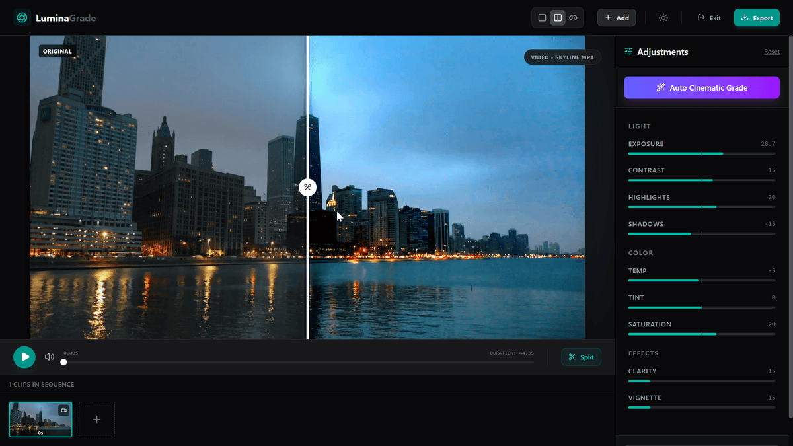Reset all adjustments
The width and height of the screenshot is (793, 446).
(771, 52)
